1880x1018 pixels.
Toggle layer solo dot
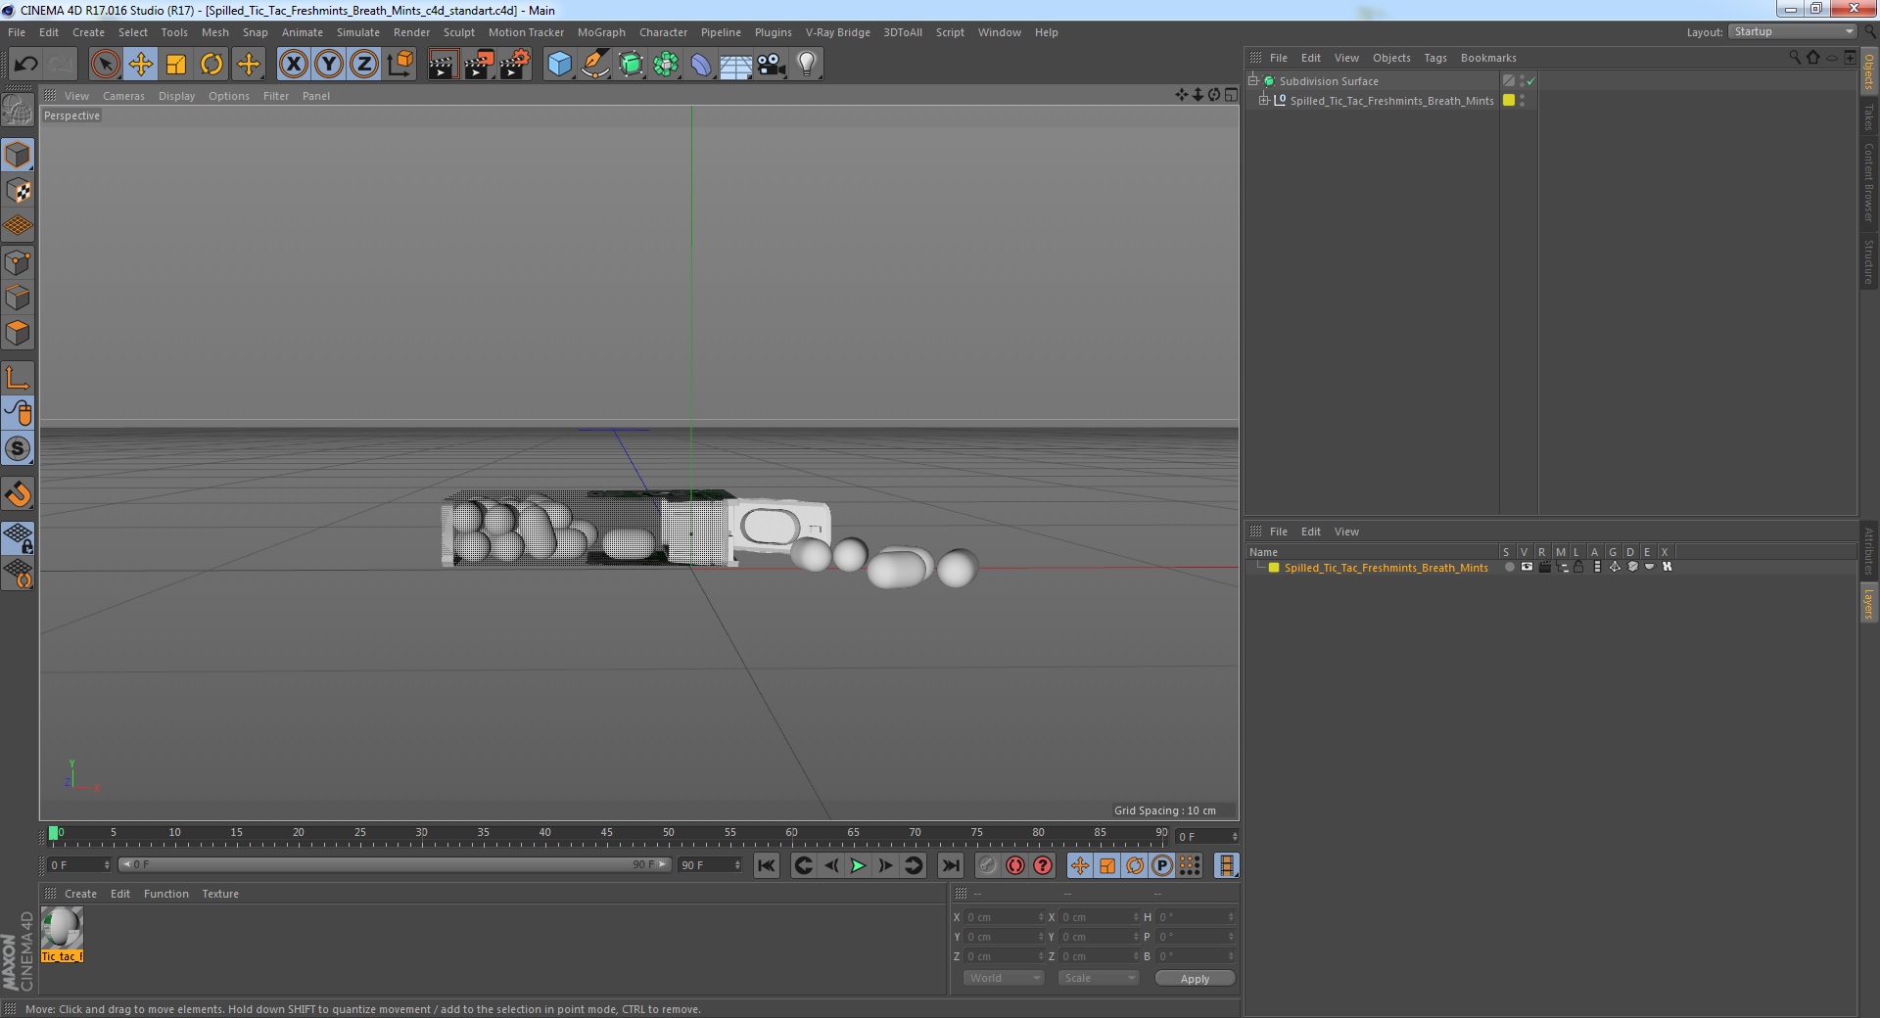[x=1509, y=567]
